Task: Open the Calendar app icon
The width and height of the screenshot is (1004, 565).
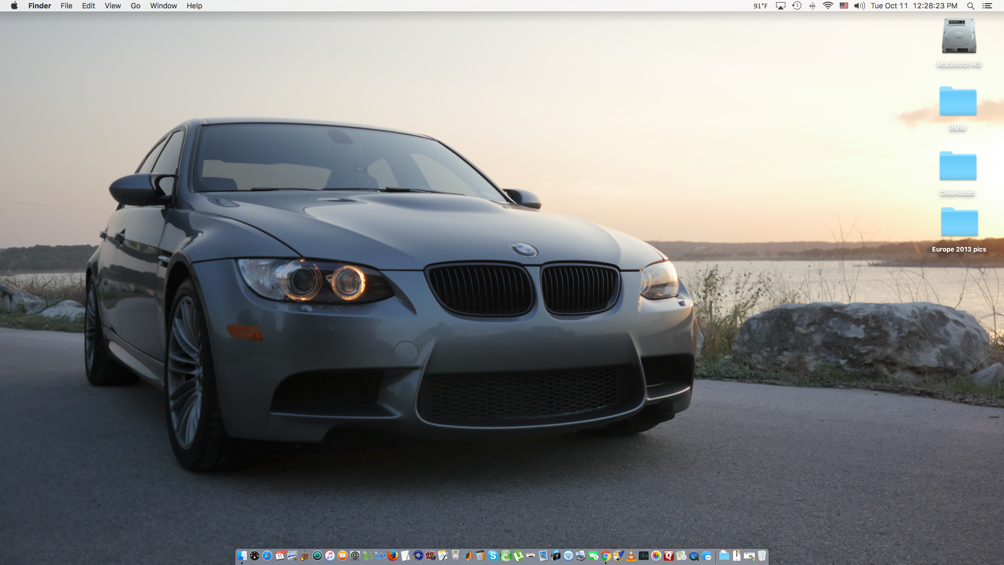Action: coord(280,556)
